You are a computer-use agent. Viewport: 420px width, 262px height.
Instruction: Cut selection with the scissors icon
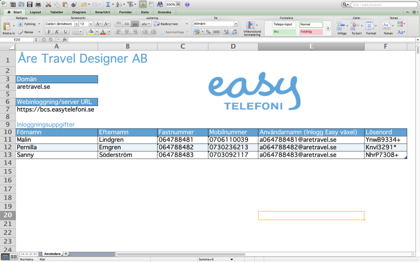coord(48,4)
